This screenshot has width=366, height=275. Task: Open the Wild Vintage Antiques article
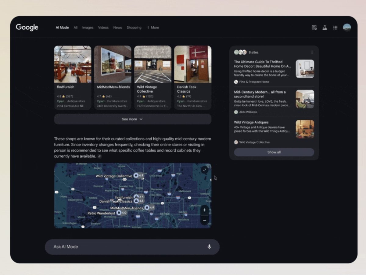click(x=251, y=122)
